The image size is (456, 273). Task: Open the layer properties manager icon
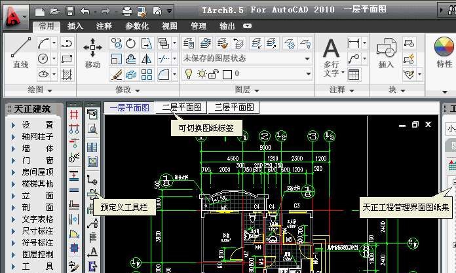click(189, 44)
